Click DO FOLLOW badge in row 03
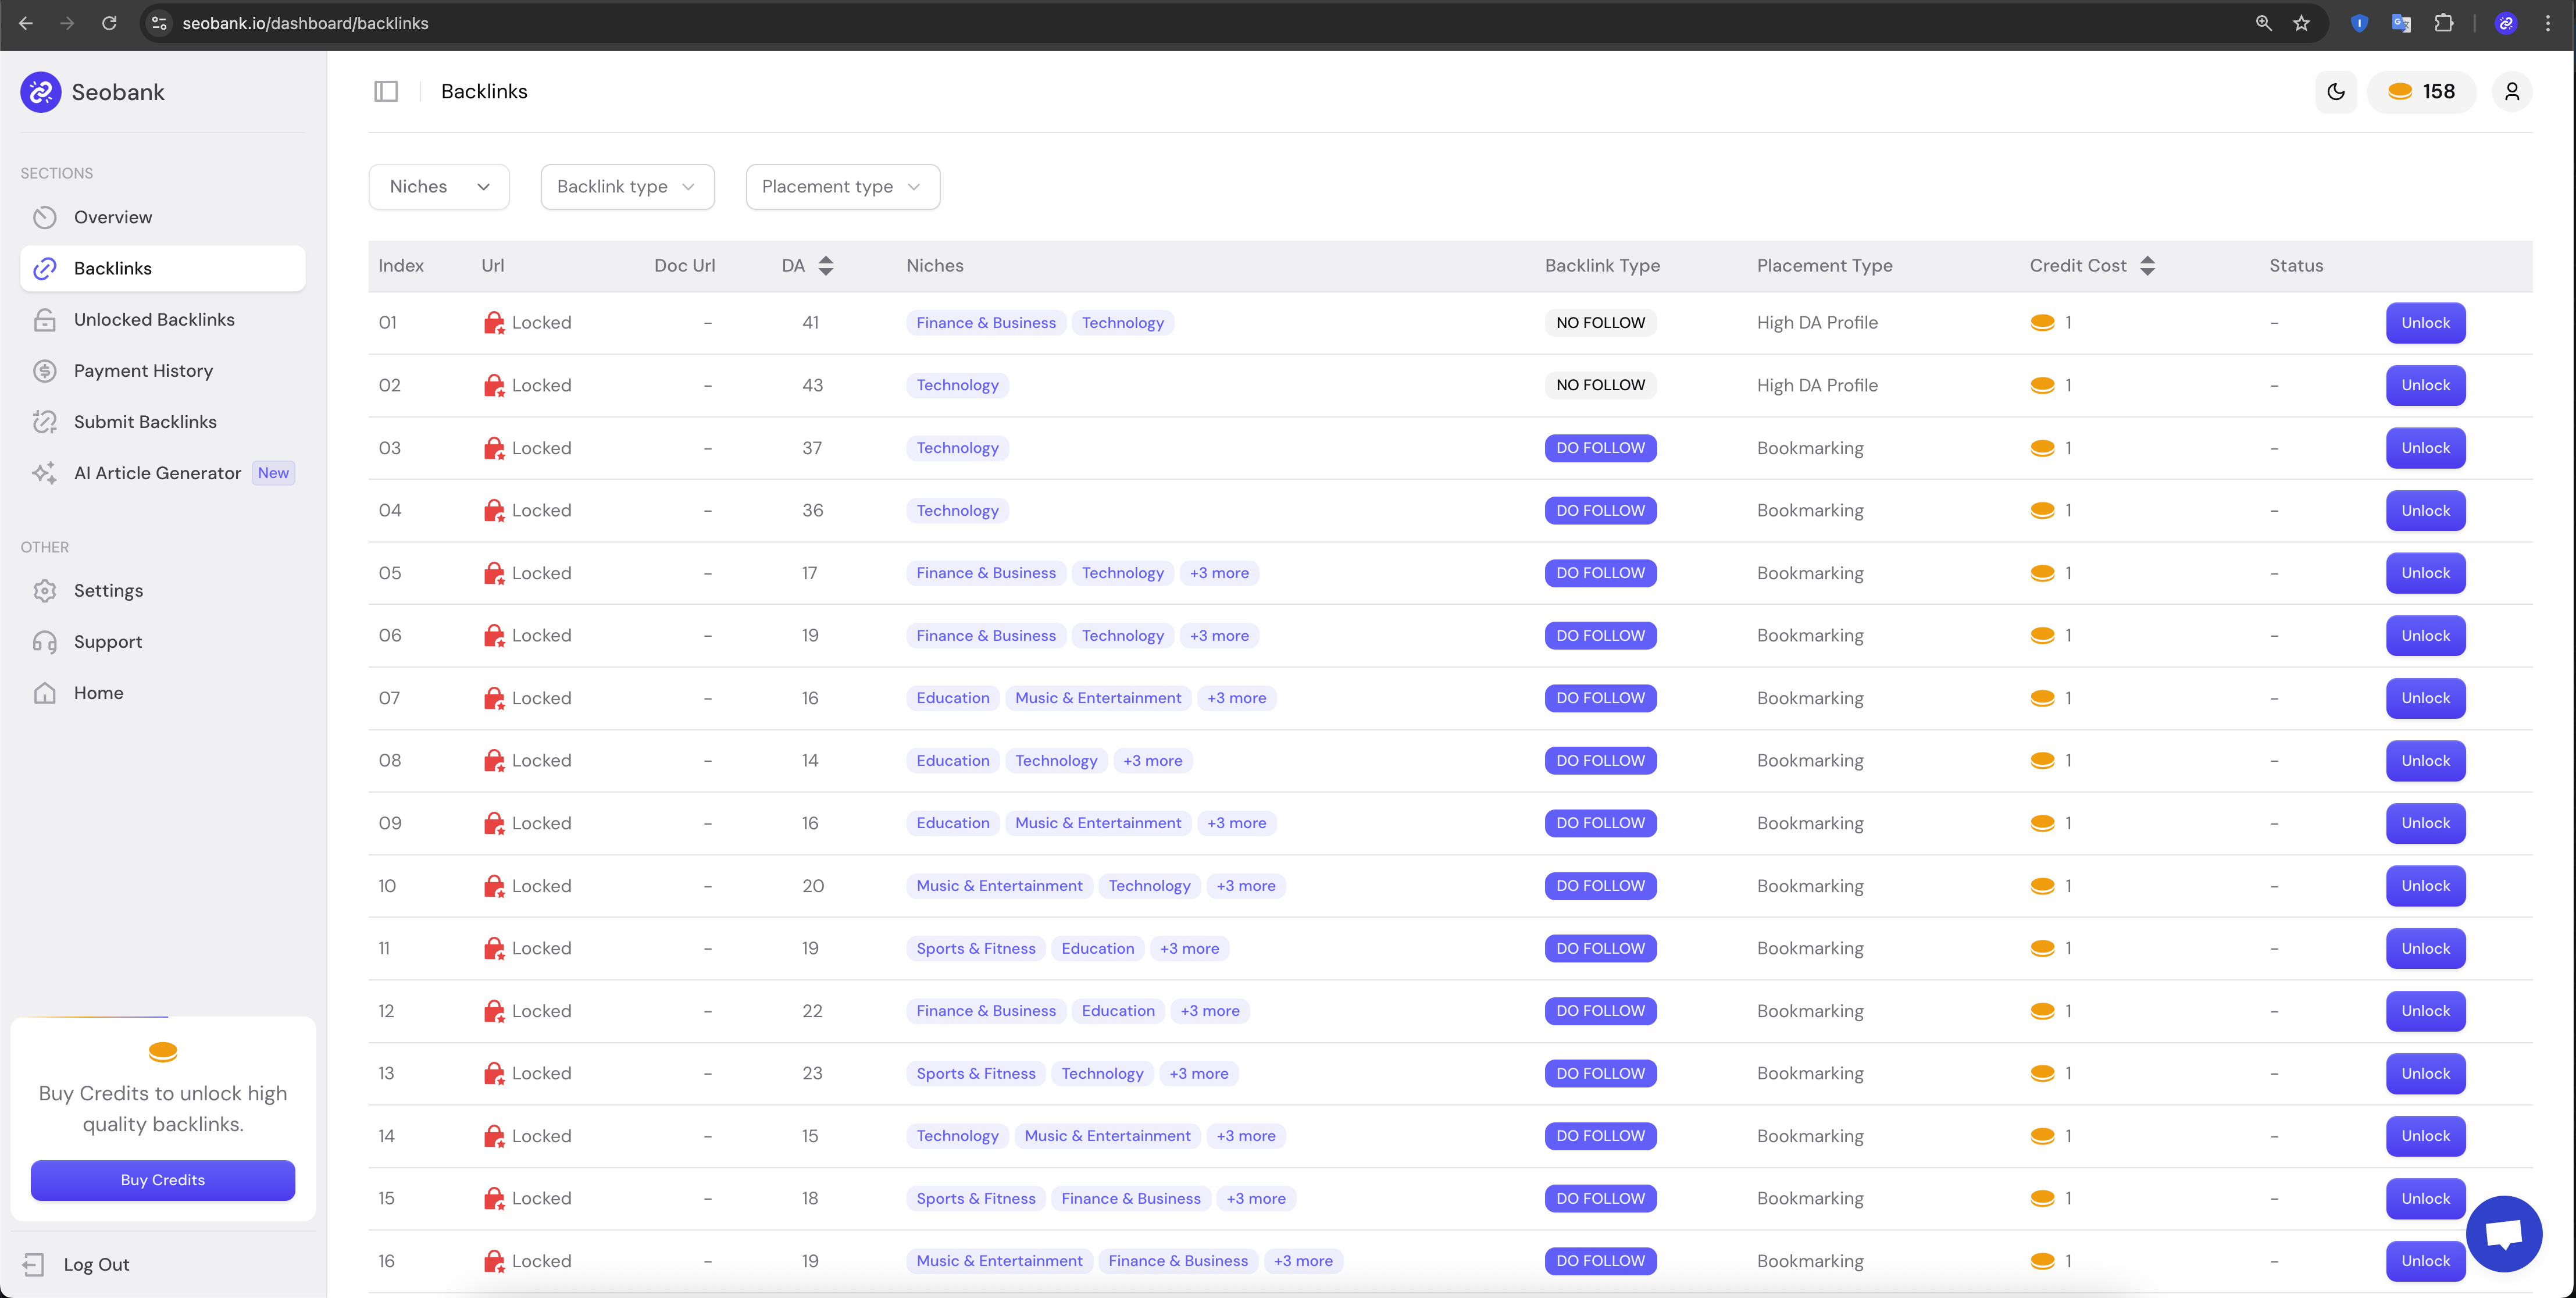This screenshot has width=2576, height=1298. (1600, 448)
